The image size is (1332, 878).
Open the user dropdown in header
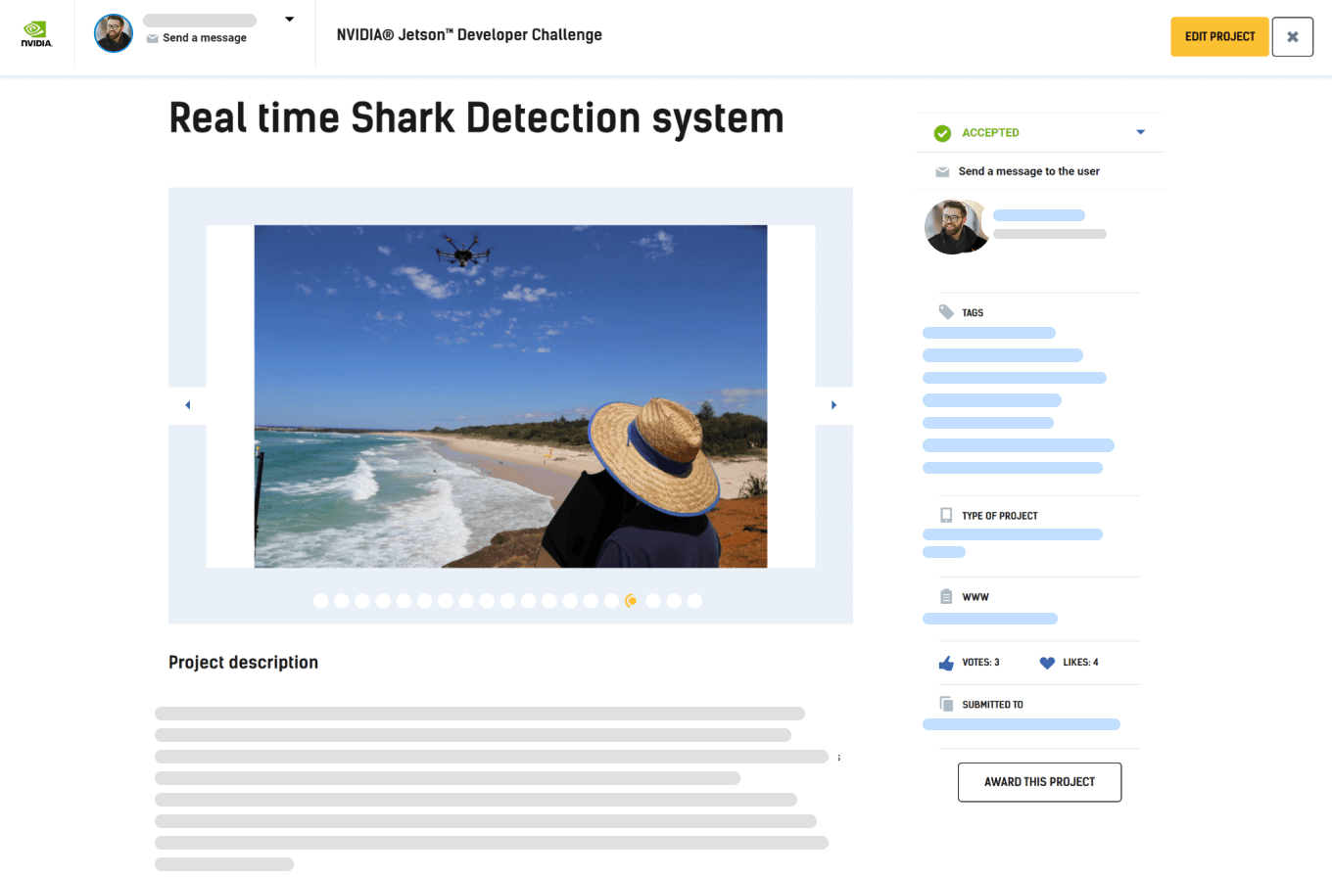click(289, 20)
